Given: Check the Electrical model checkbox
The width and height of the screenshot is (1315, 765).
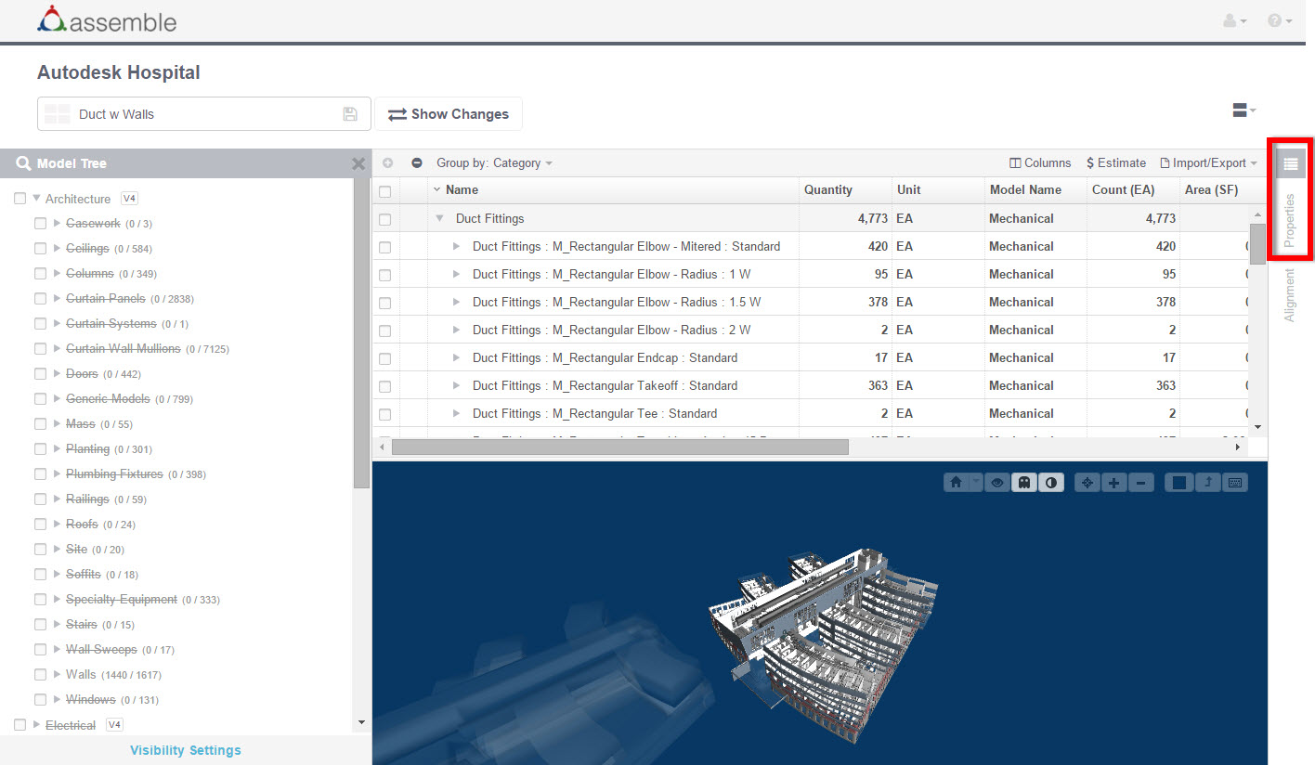Looking at the screenshot, I should click(20, 725).
